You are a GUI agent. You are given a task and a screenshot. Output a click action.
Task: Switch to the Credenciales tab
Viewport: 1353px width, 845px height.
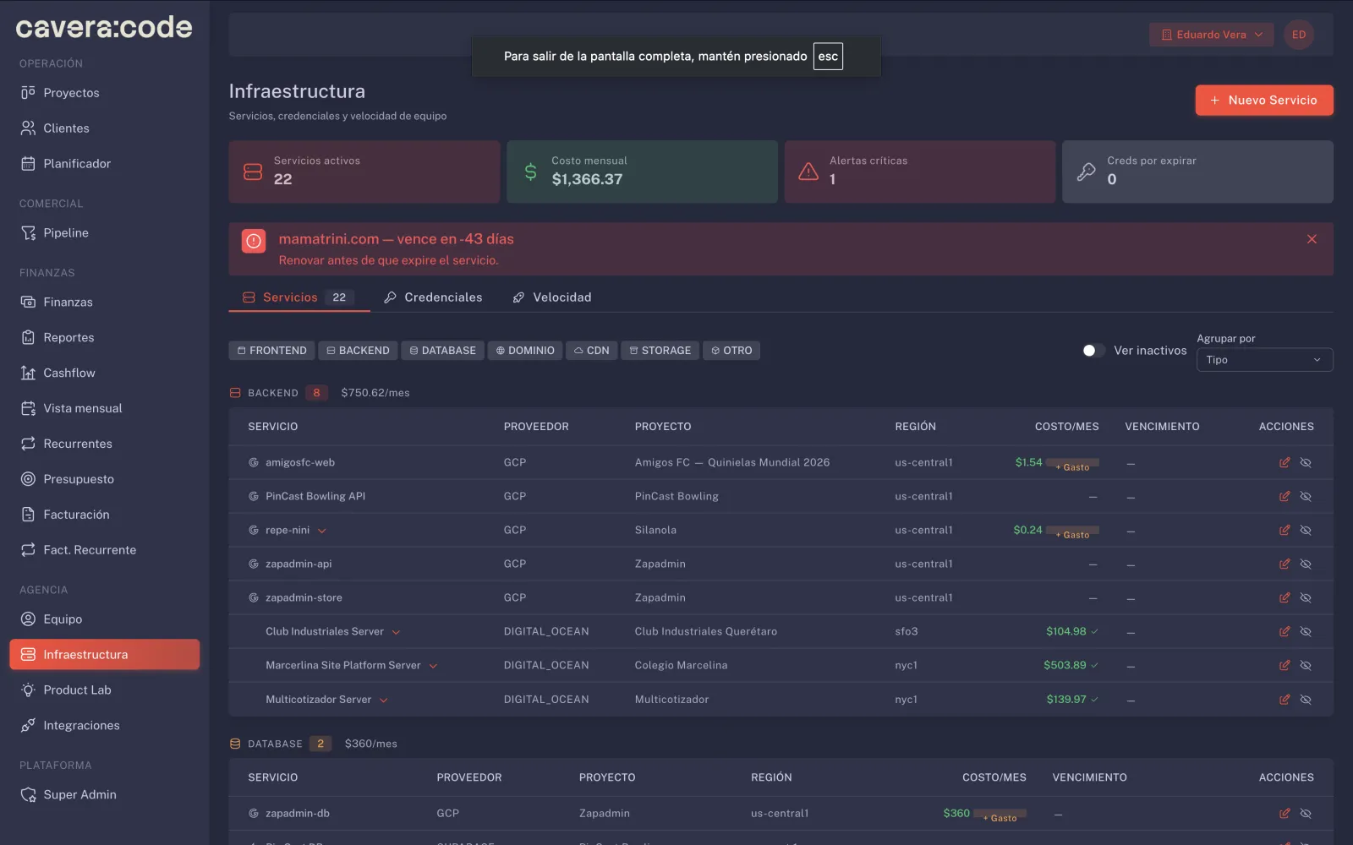[433, 297]
